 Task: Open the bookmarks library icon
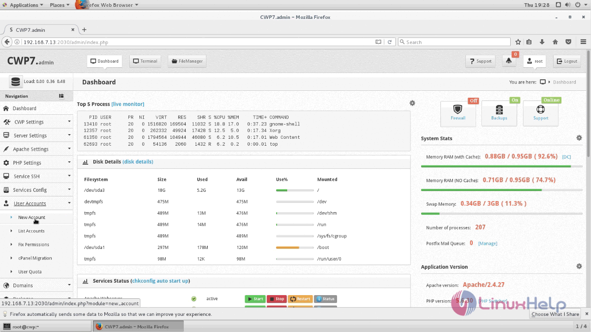point(529,42)
